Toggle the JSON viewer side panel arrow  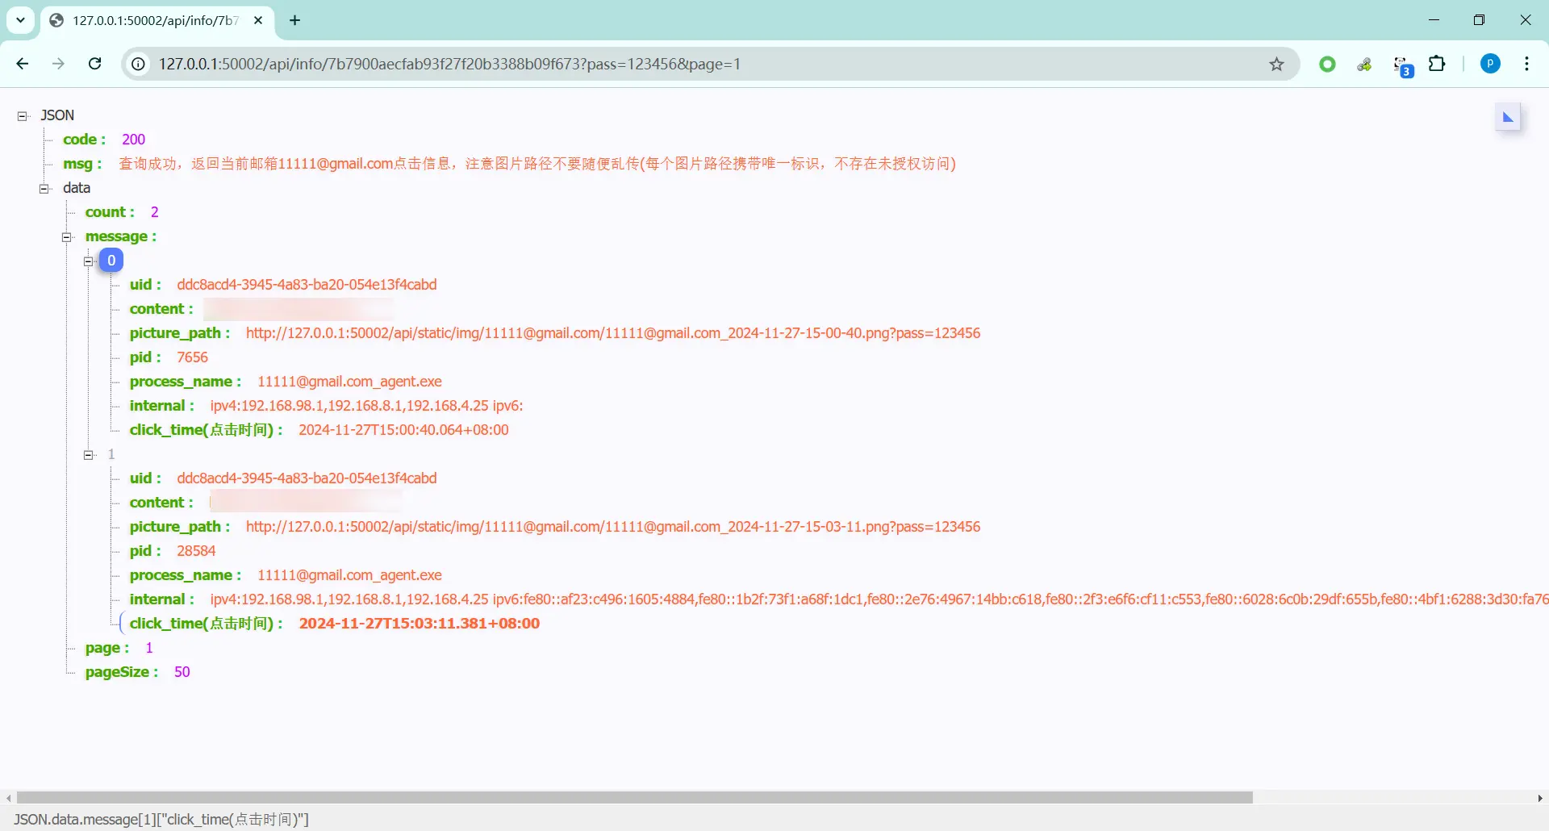pos(1507,117)
